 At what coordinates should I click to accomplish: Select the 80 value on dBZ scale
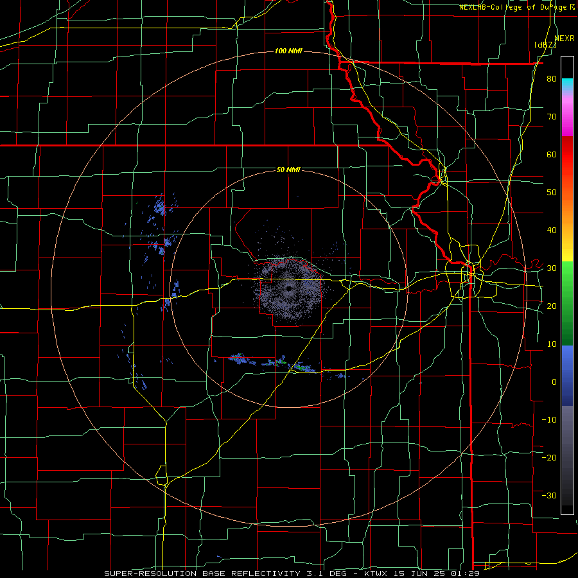coord(552,79)
